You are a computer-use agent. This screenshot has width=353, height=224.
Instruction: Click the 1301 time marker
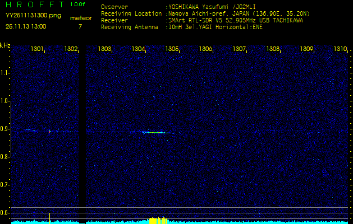tap(37, 49)
